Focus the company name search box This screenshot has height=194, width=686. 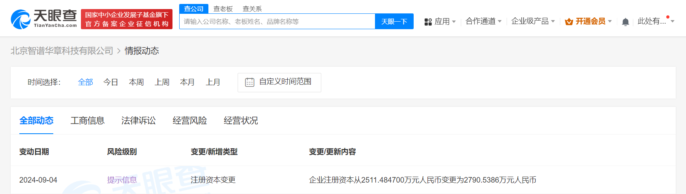[x=277, y=21]
